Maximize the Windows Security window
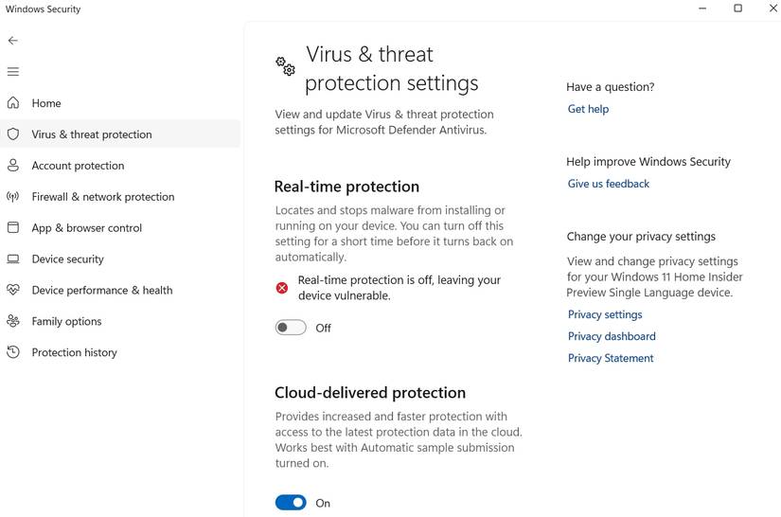This screenshot has width=781, height=517. pyautogui.click(x=737, y=9)
